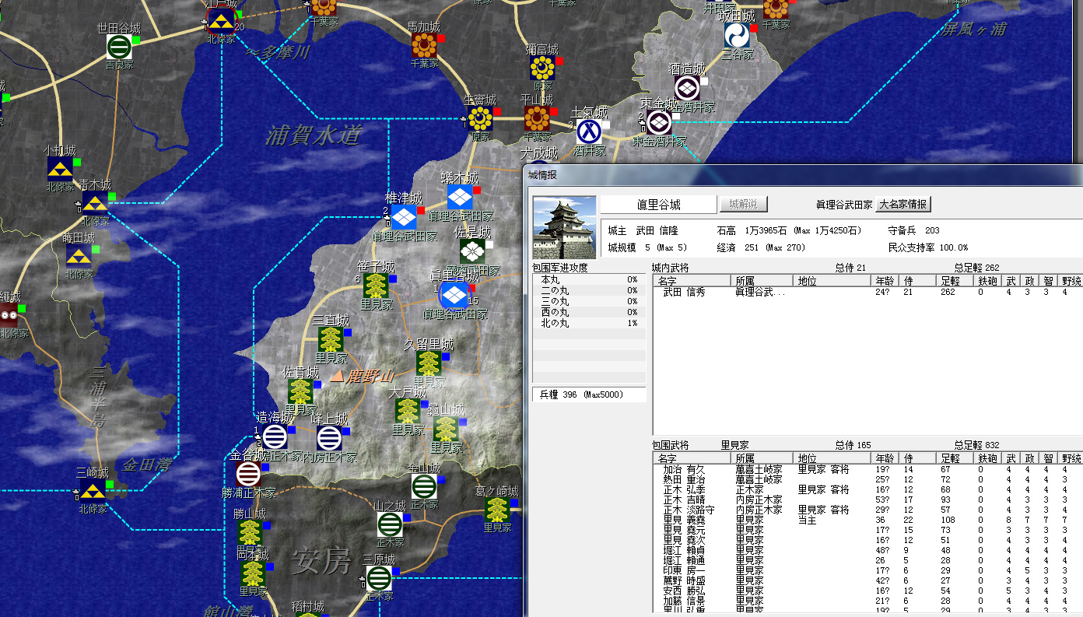Click the 城解説 castle description button
This screenshot has width=1083, height=617.
[743, 205]
